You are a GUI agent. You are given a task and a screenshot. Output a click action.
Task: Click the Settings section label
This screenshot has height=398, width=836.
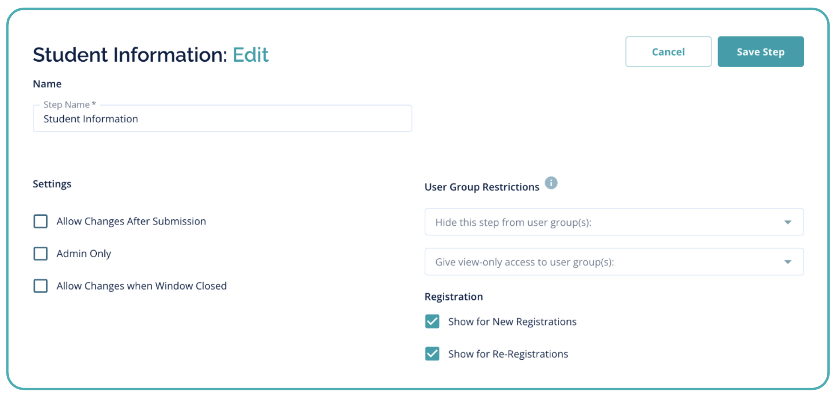click(52, 183)
